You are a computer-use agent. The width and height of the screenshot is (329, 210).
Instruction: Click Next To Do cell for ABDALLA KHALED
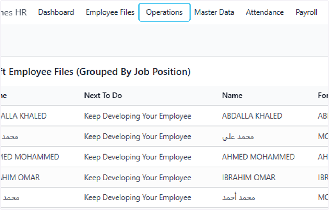coord(138,116)
